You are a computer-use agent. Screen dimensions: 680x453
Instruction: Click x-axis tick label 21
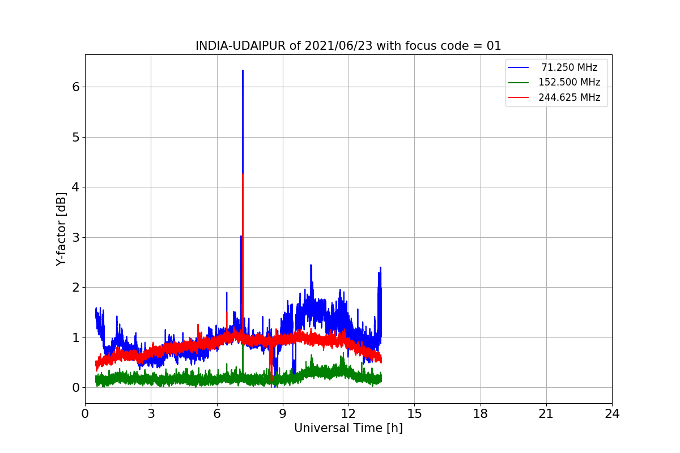[x=546, y=414]
